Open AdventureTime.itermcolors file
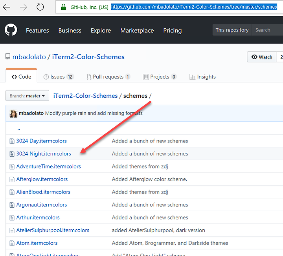 [48, 166]
